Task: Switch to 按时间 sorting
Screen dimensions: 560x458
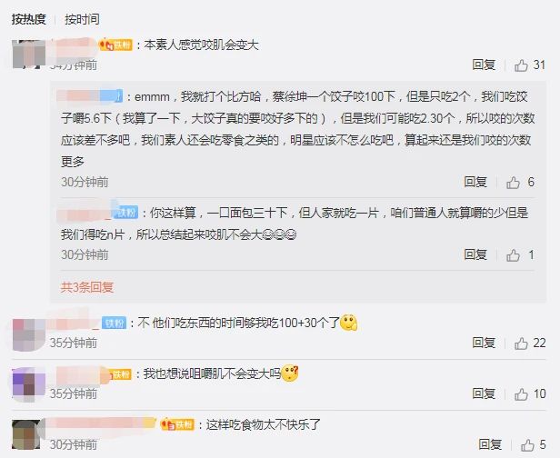Action: pos(82,19)
